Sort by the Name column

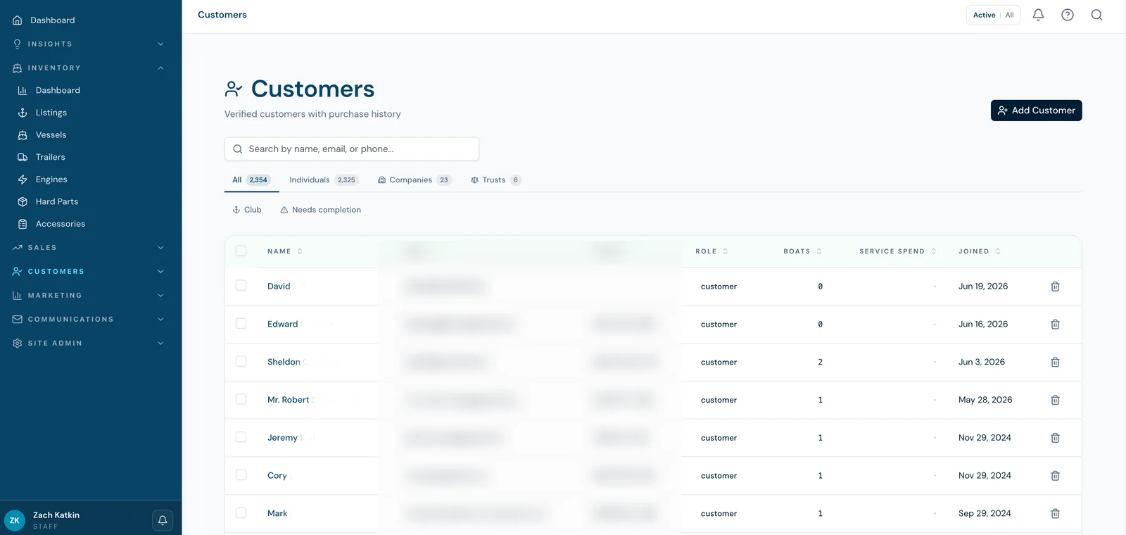(x=285, y=251)
